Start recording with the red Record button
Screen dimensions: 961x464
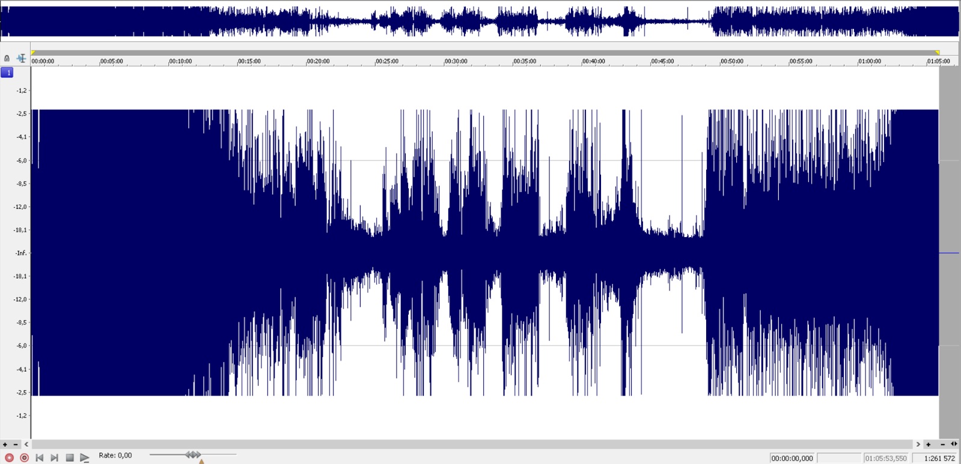9,457
